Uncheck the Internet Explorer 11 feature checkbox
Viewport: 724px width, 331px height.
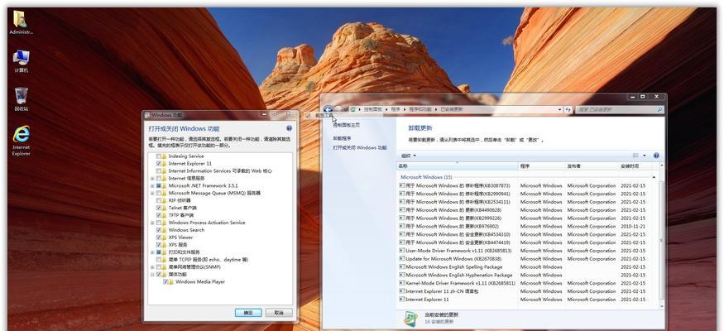pos(158,163)
